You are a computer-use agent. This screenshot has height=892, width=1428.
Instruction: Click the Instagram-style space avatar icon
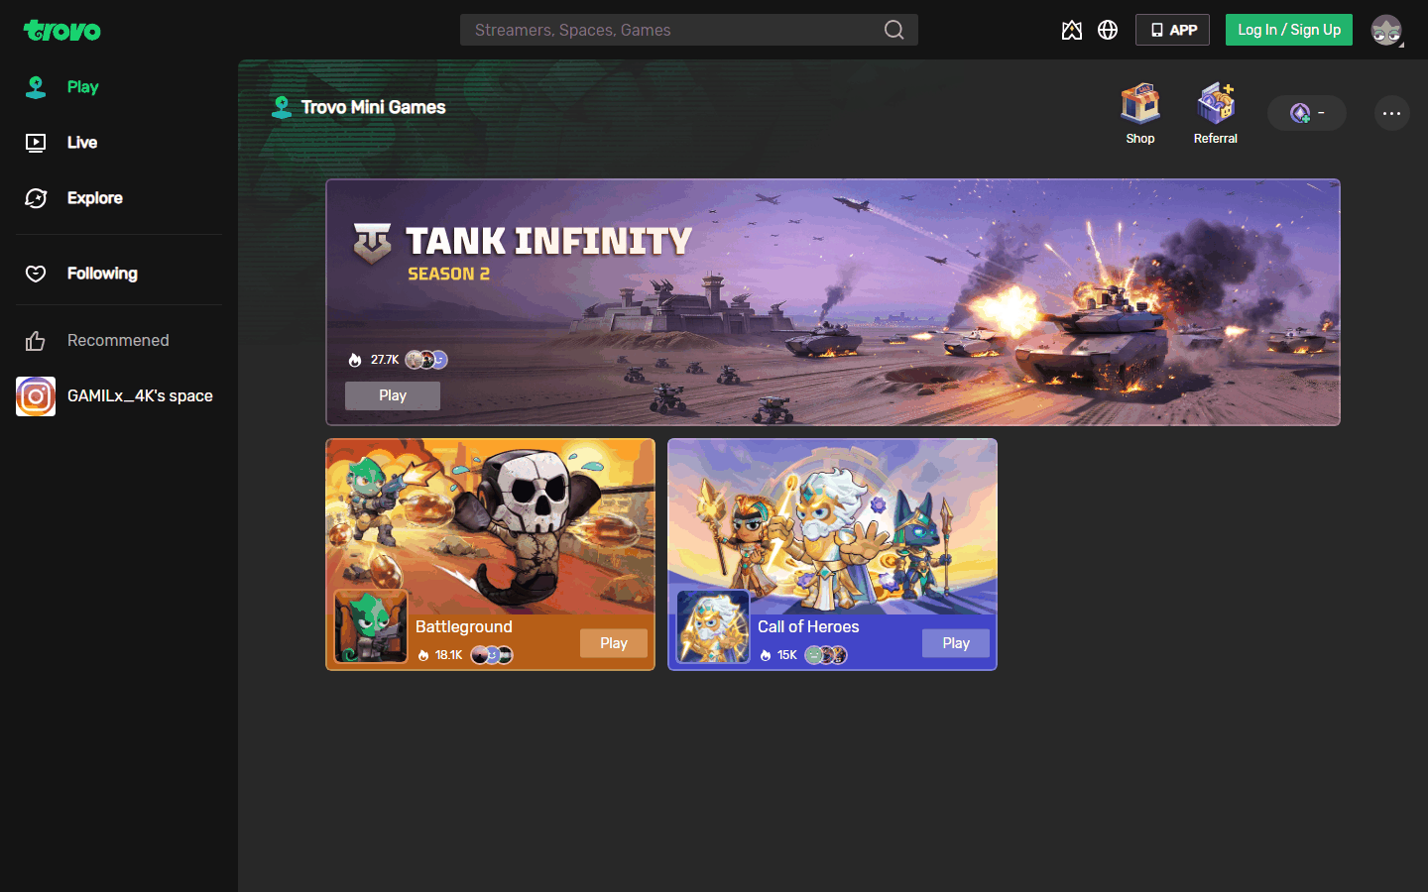click(x=36, y=396)
